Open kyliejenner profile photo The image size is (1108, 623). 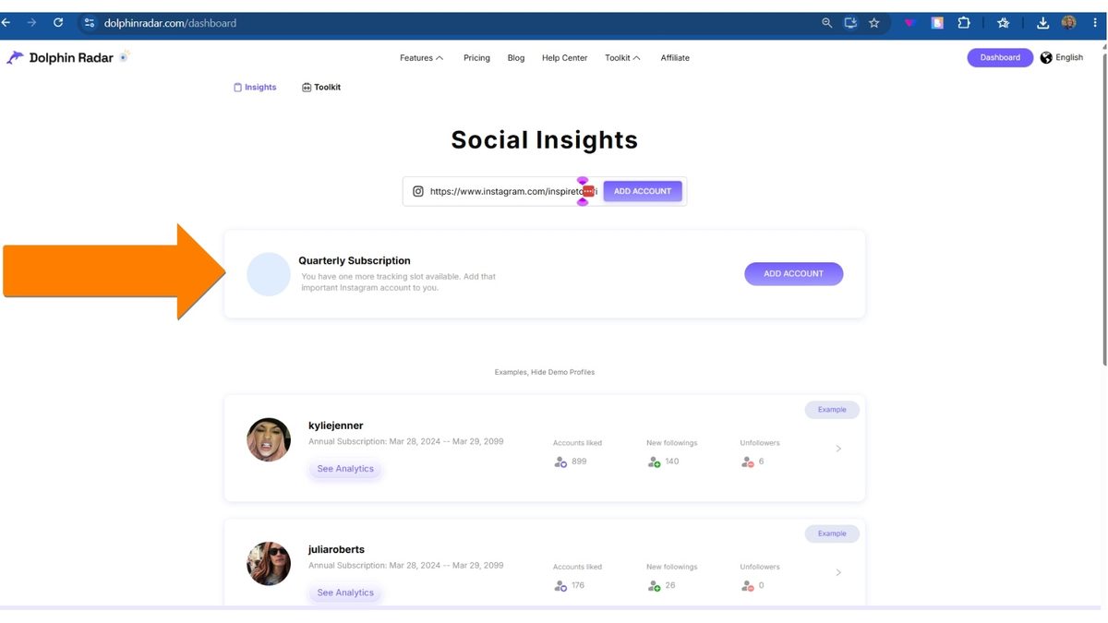click(x=269, y=439)
